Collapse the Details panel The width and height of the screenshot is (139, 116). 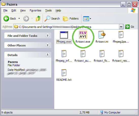tap(47, 55)
